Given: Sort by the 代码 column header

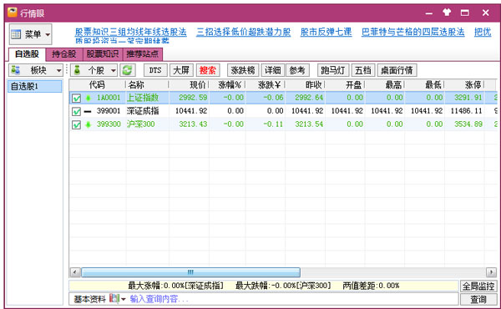Looking at the screenshot, I should tap(97, 85).
